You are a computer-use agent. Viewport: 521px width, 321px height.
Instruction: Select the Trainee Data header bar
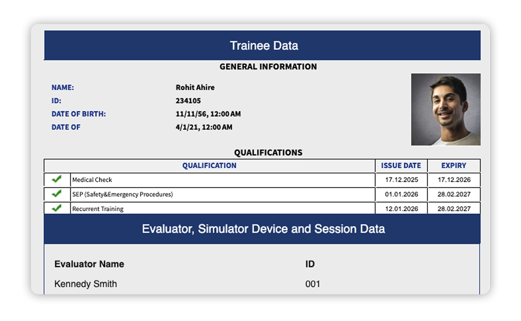click(263, 45)
